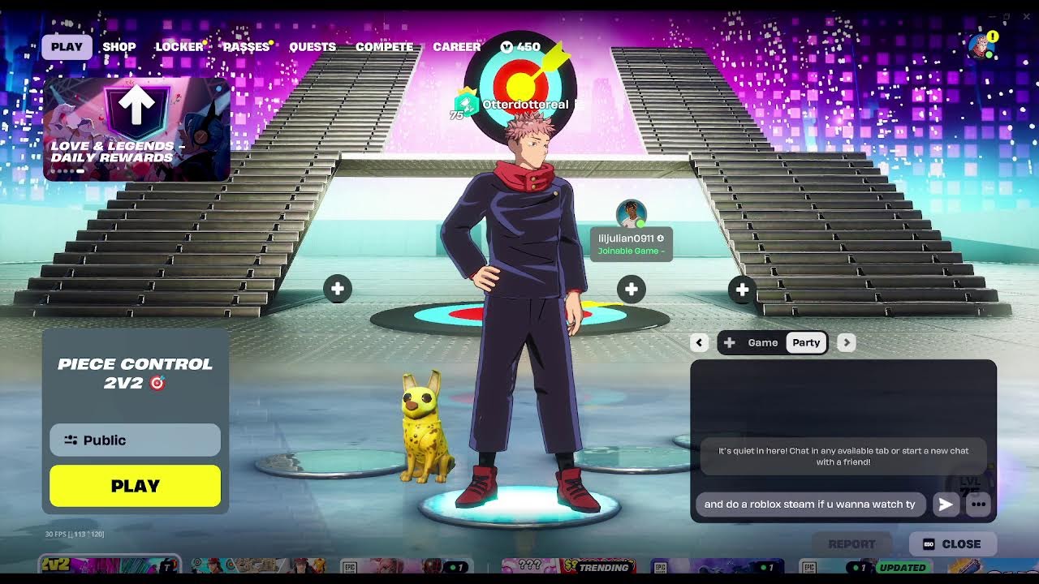Start a new chat with plus icon
1039x584 pixels.
[729, 342]
